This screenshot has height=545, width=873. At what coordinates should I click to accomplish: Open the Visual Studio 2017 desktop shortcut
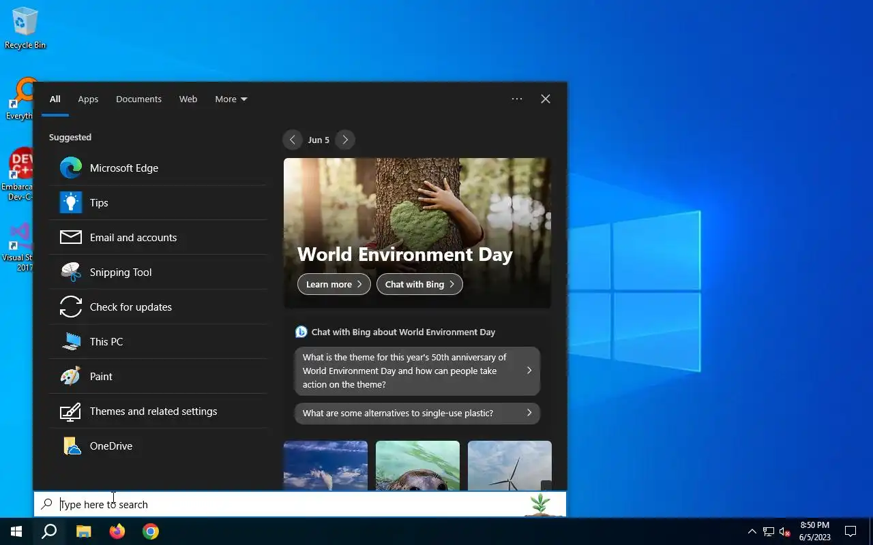pyautogui.click(x=16, y=247)
